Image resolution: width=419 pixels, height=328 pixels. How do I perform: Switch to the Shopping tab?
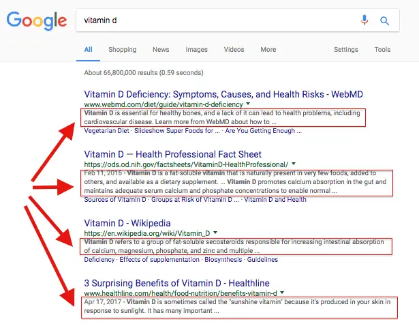(123, 50)
